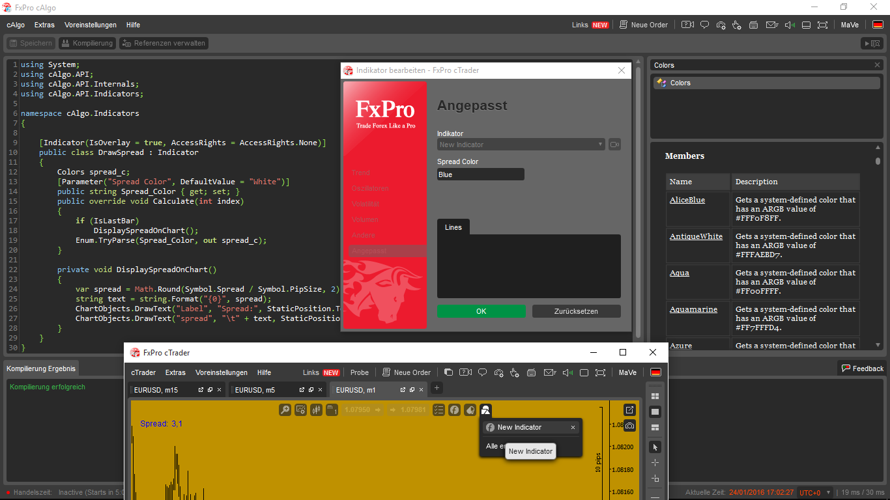This screenshot has height=500, width=890.
Task: Confirm with the green OK button
Action: tap(481, 311)
